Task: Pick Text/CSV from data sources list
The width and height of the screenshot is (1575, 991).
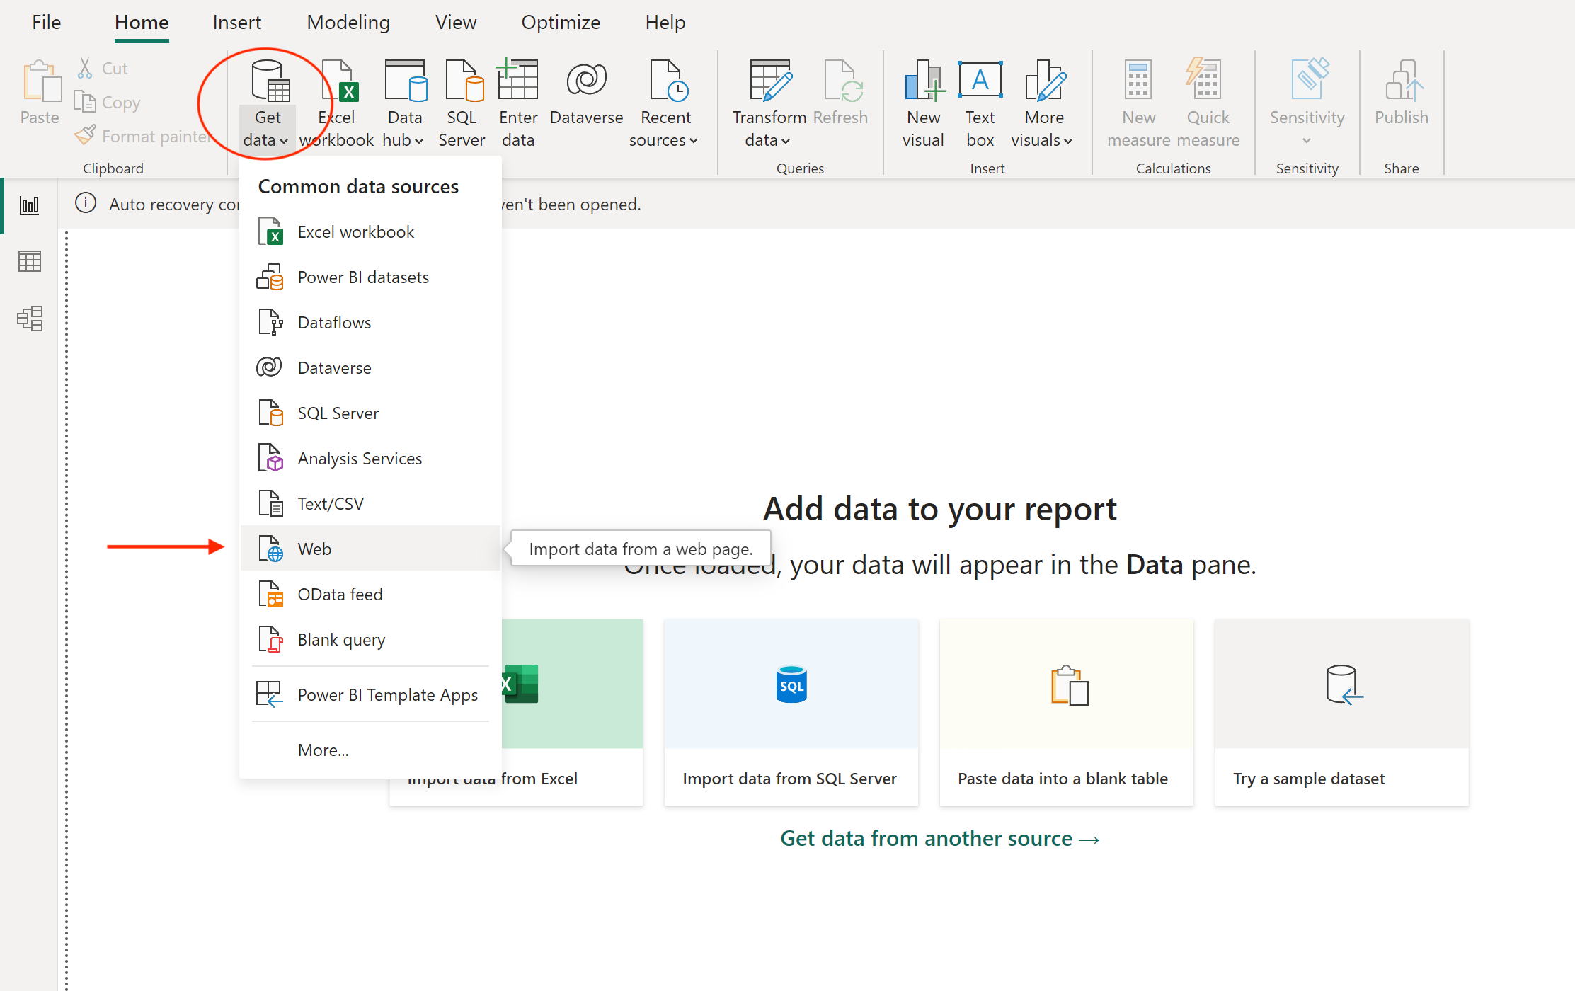Action: click(x=331, y=503)
